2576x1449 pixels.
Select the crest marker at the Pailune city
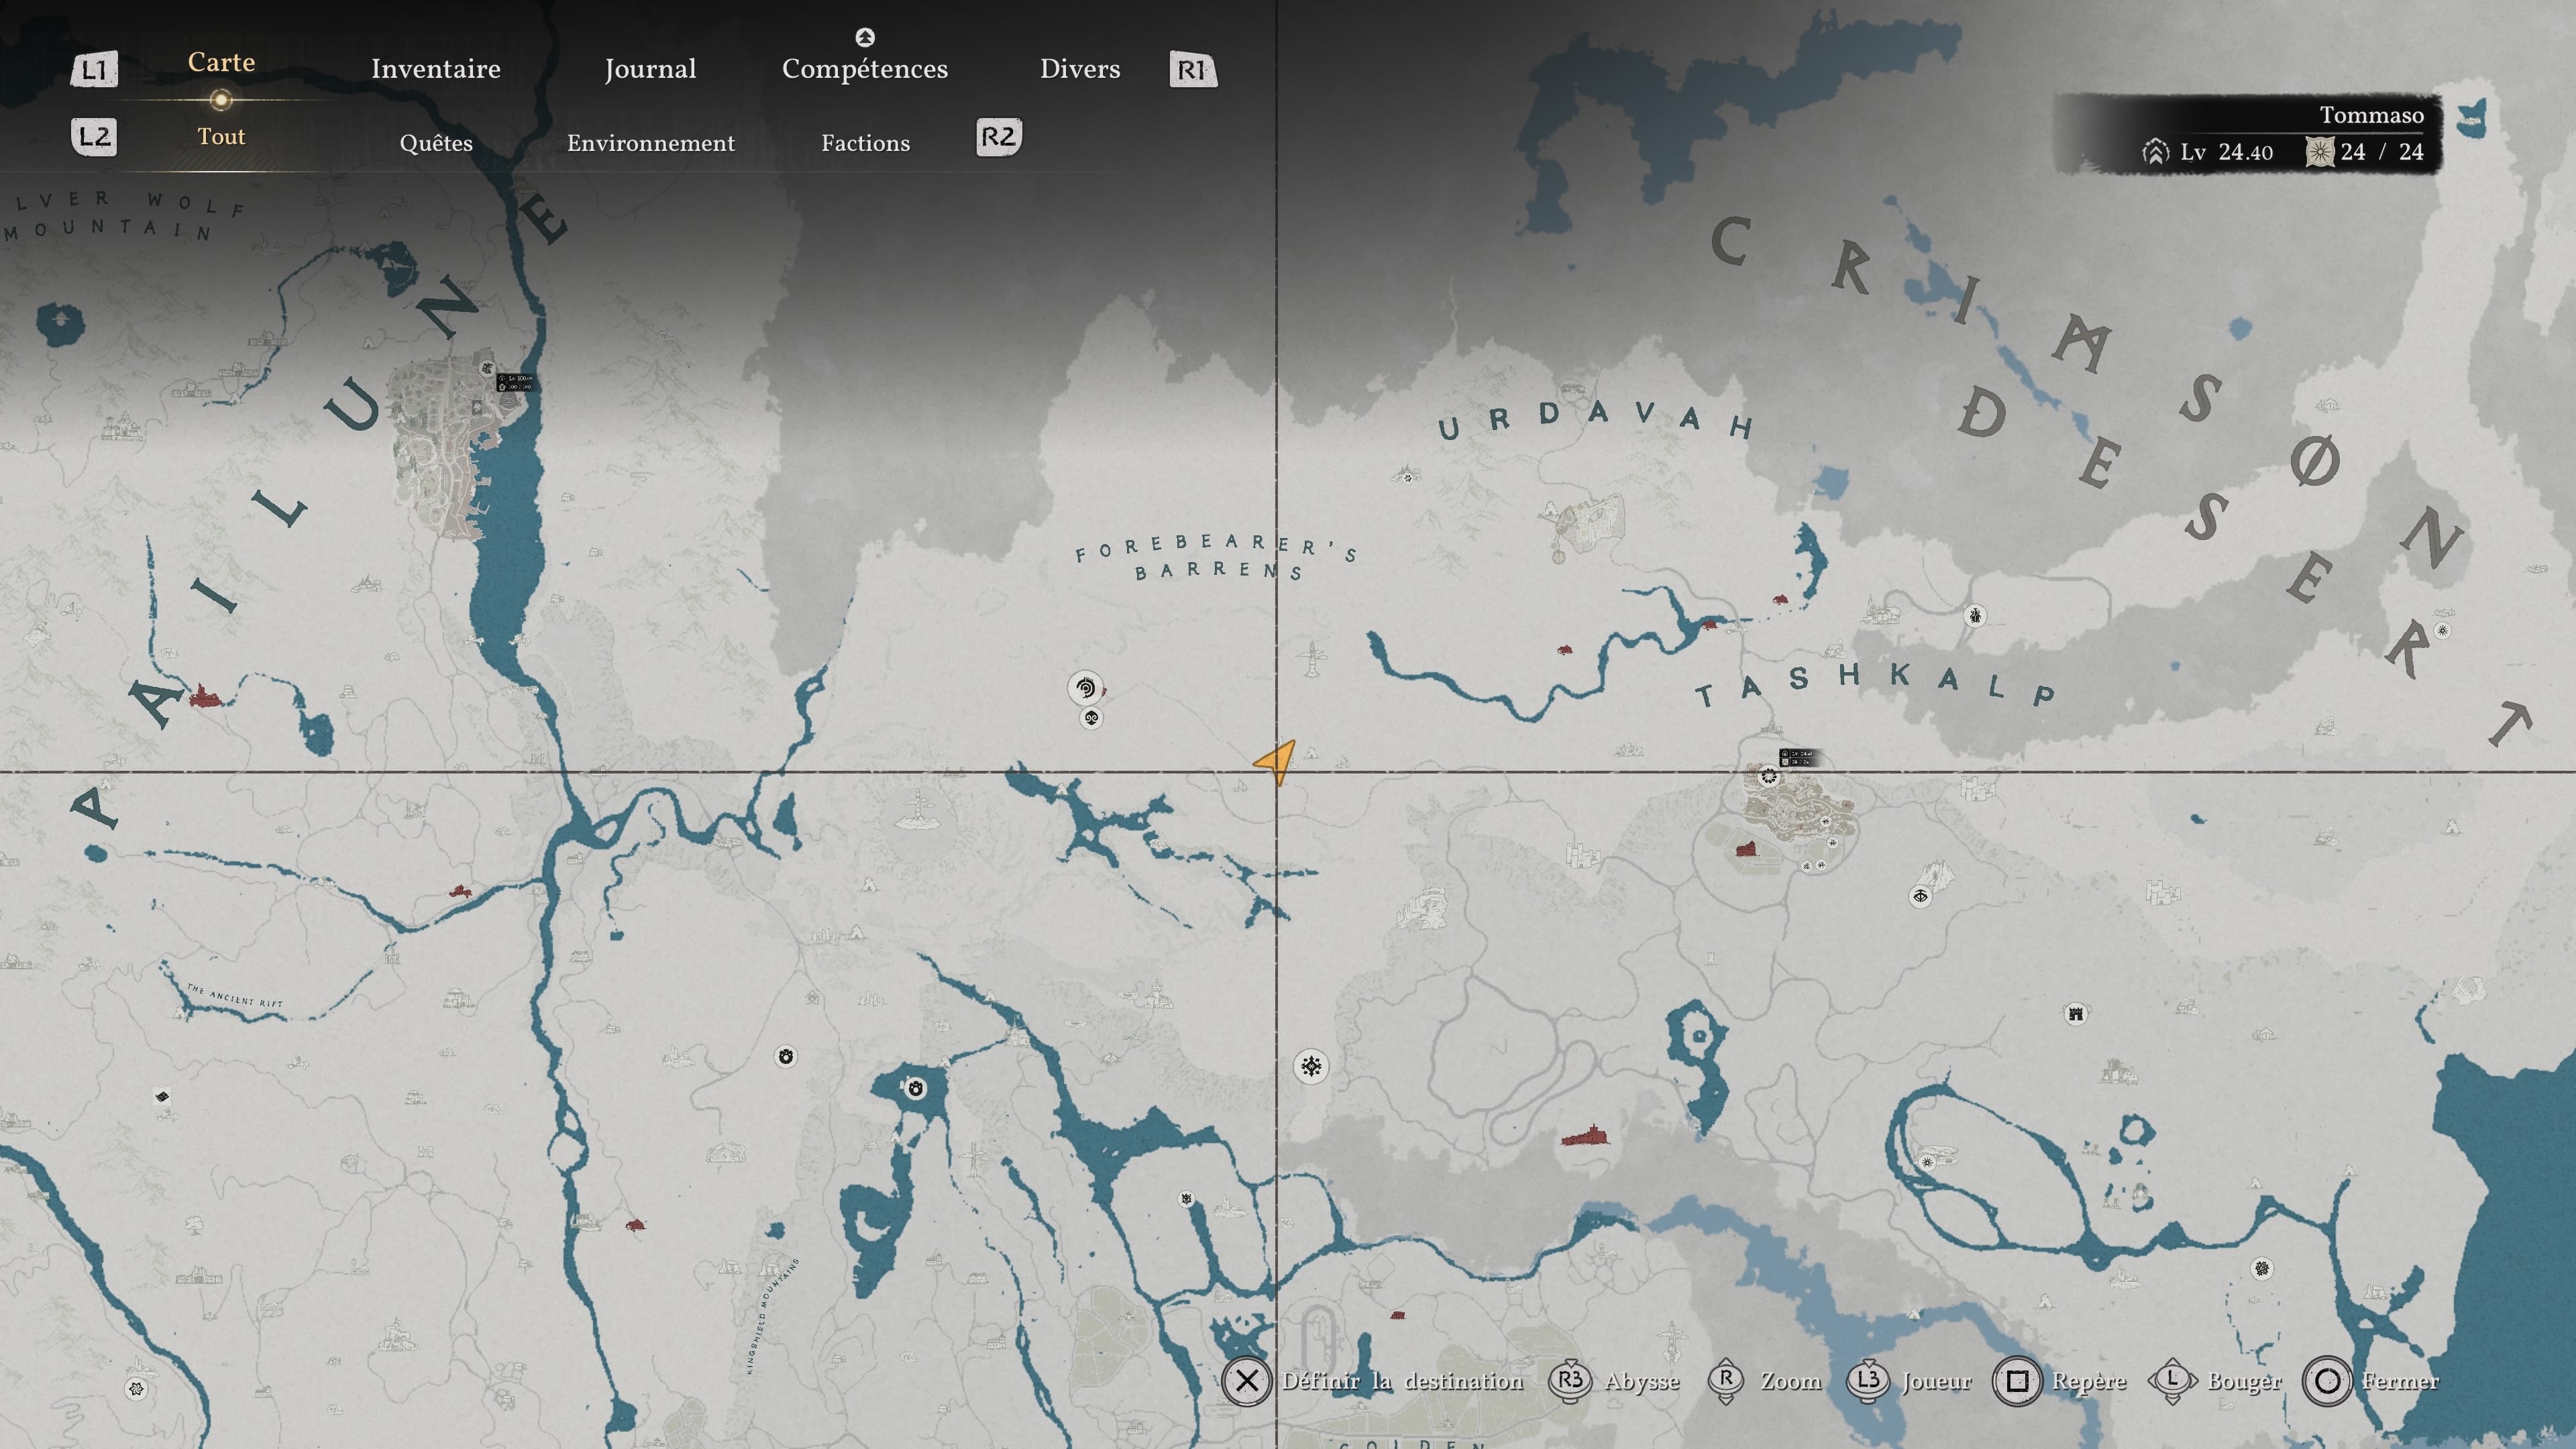(487, 368)
